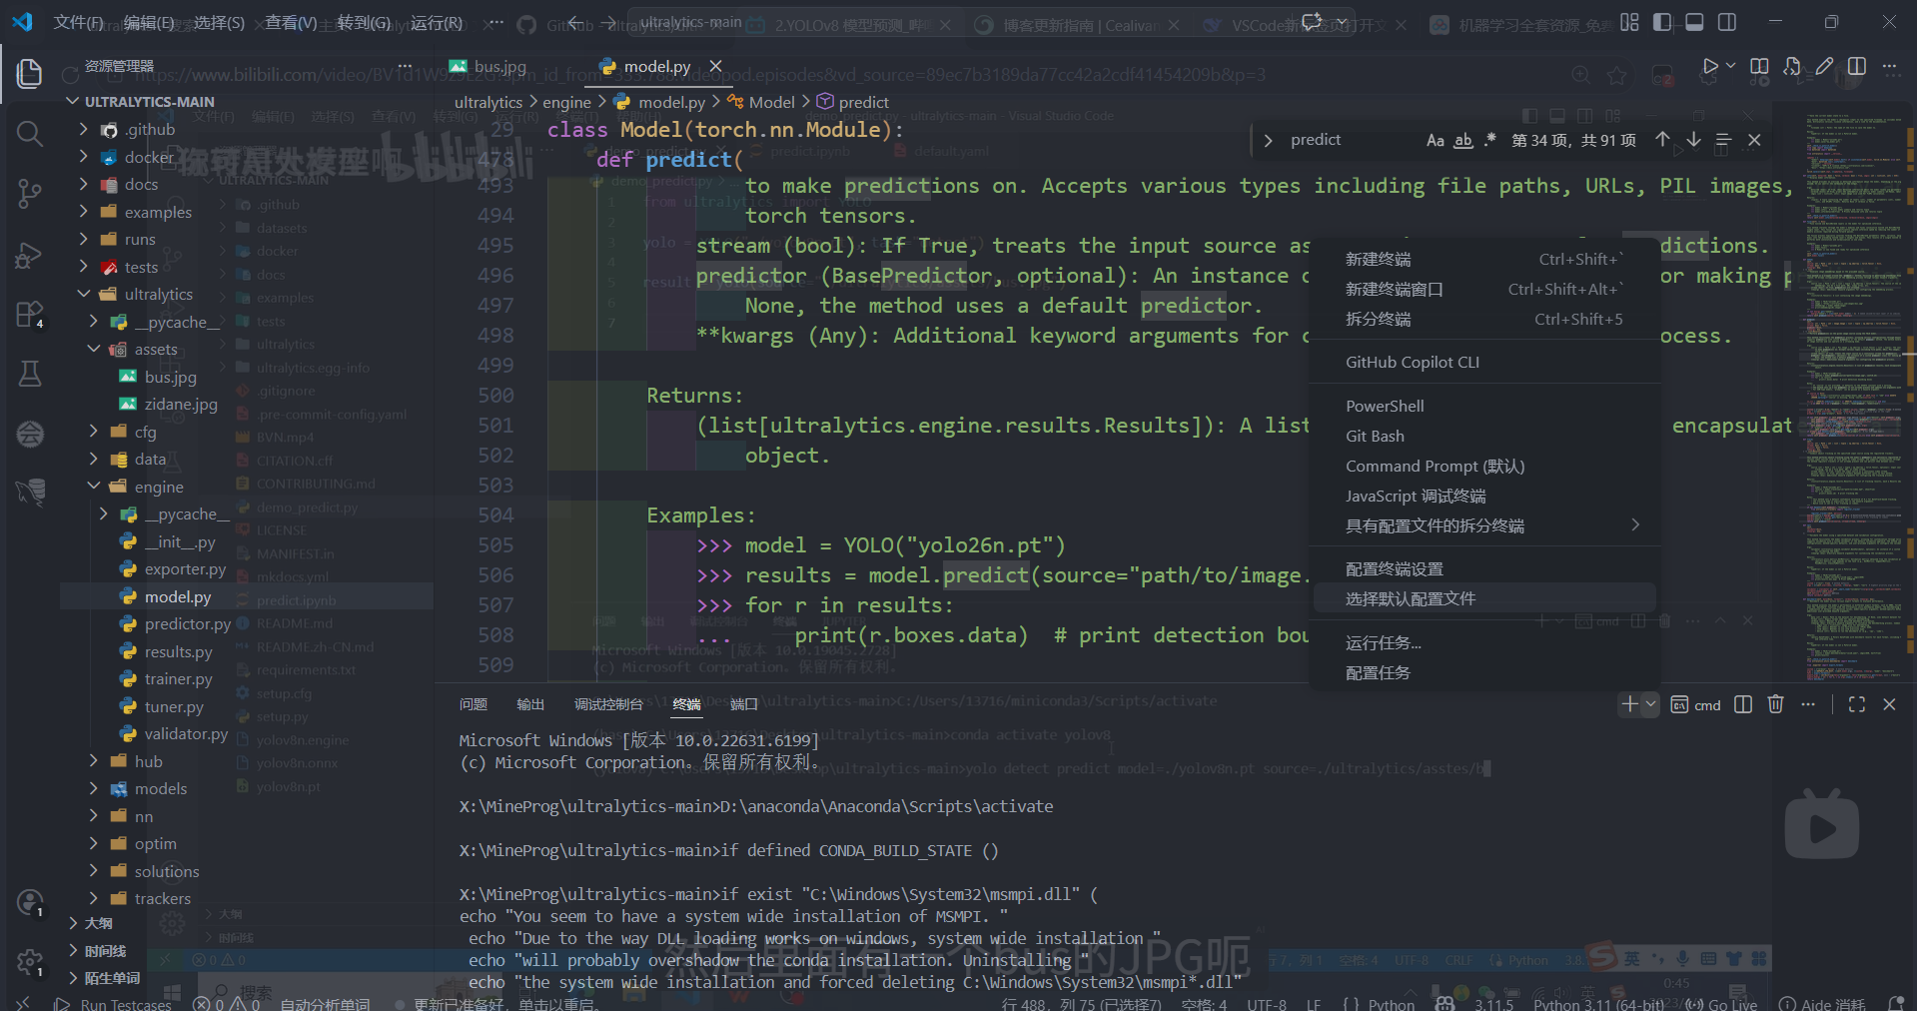
Task: Kill terminal with the trash icon
Action: click(x=1775, y=704)
